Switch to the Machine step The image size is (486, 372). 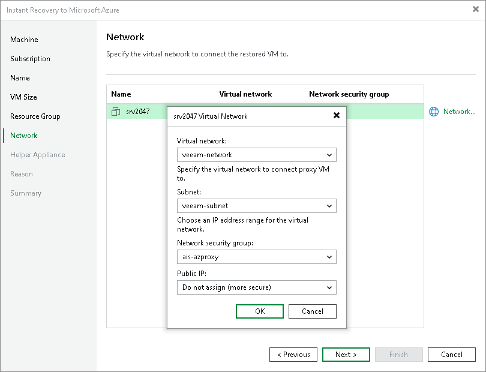coord(24,40)
